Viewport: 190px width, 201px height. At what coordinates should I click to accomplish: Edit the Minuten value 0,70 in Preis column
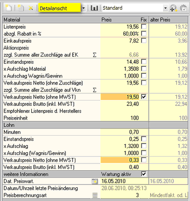click(x=134, y=132)
